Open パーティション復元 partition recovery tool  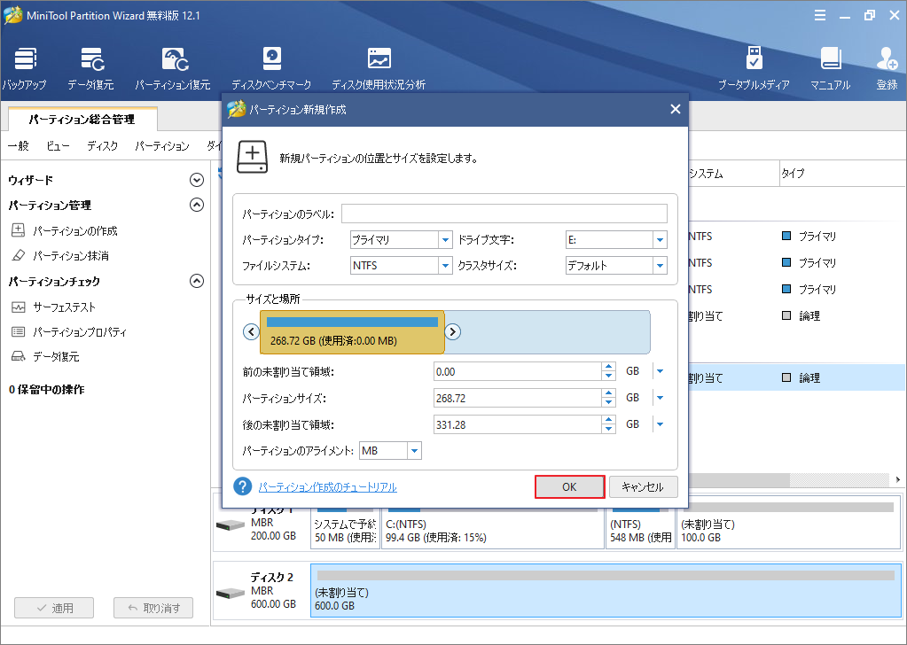pos(172,68)
